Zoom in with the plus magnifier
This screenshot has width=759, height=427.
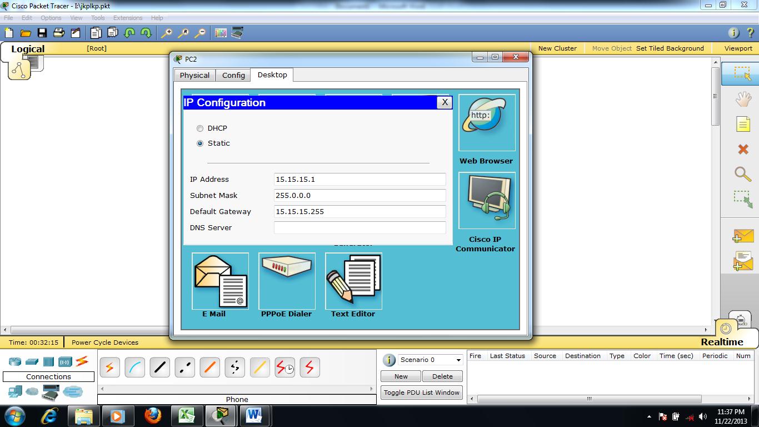(x=167, y=33)
